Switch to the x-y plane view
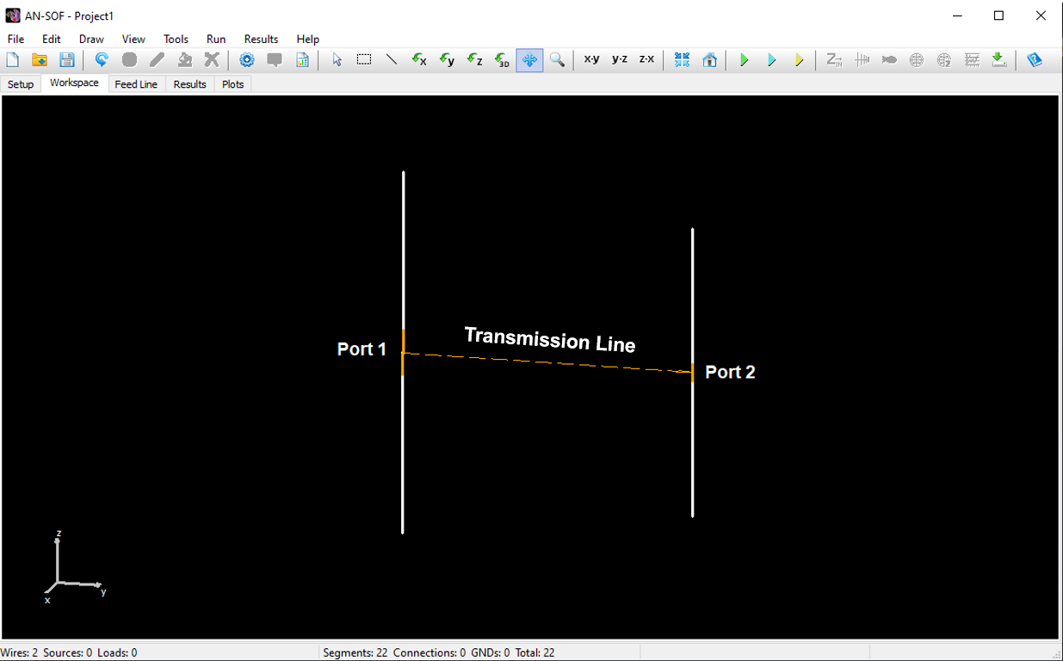Viewport: 1063px width, 661px height. [x=590, y=59]
